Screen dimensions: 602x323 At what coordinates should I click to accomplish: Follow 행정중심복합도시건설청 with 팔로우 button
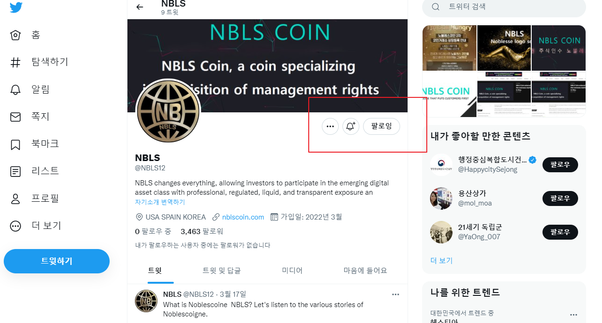(x=560, y=165)
